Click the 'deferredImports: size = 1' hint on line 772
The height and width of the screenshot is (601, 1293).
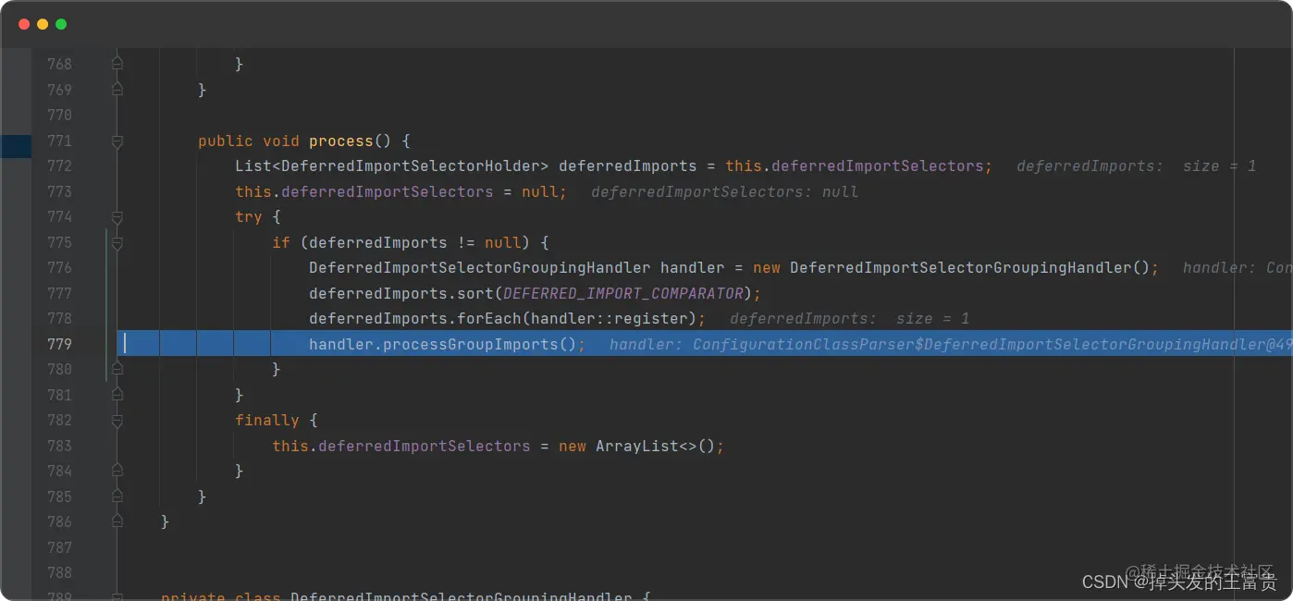(1137, 166)
